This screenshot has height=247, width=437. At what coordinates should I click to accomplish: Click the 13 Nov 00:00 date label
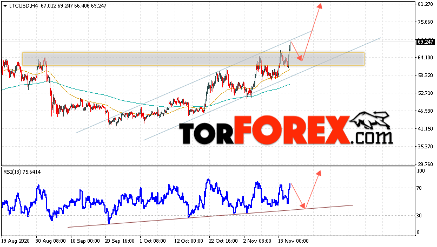[293, 241]
